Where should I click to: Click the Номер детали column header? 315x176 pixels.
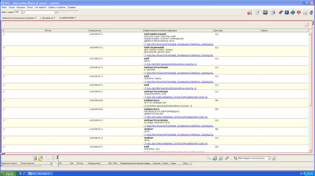point(116,31)
